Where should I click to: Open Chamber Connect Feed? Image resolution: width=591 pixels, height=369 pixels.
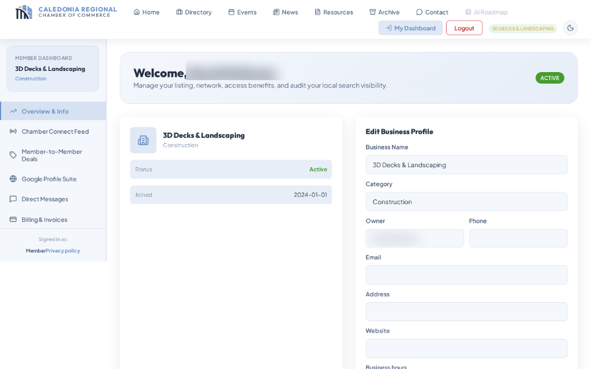[53, 131]
